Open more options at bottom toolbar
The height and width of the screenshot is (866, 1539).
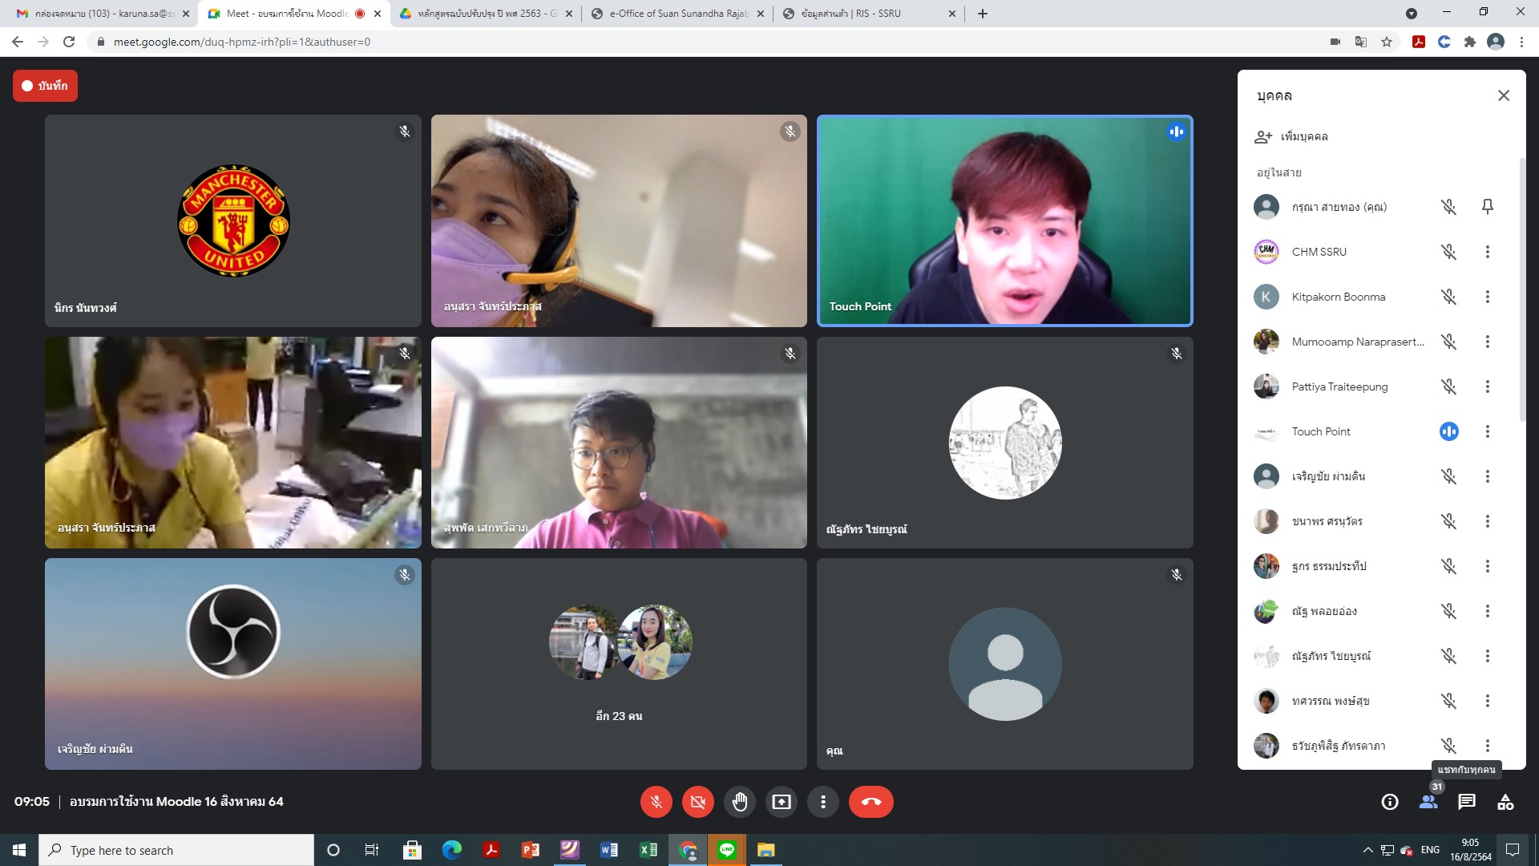point(822,802)
